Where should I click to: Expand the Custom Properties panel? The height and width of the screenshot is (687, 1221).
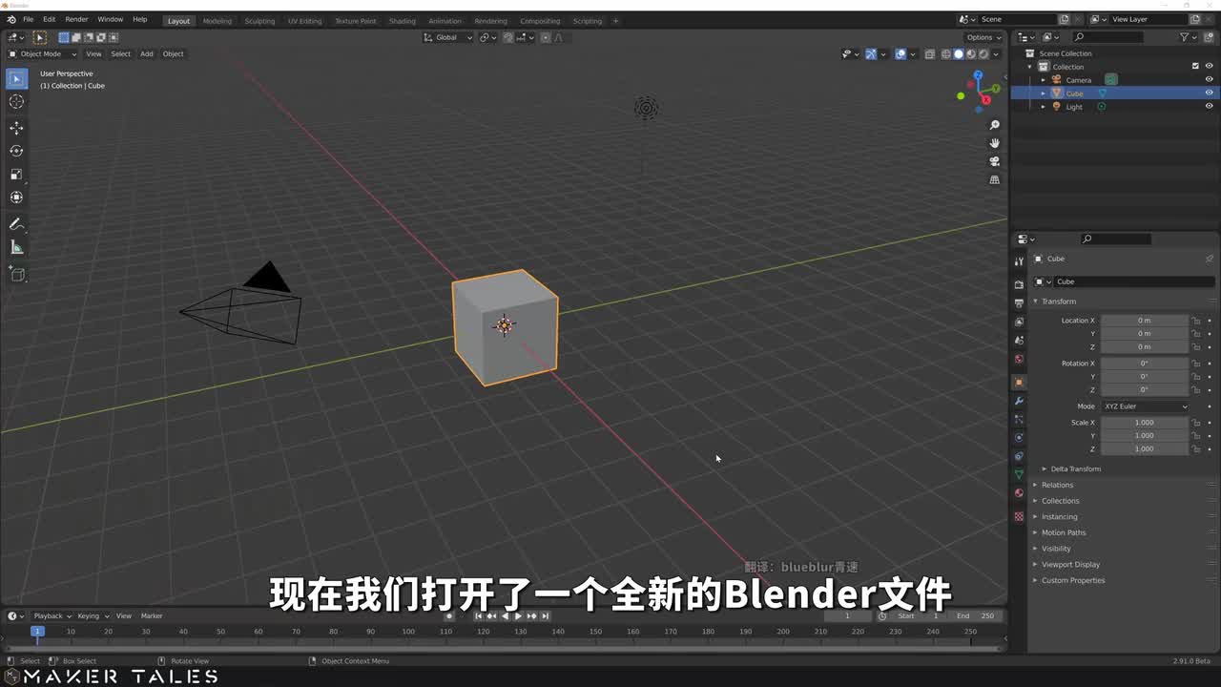(x=1072, y=581)
